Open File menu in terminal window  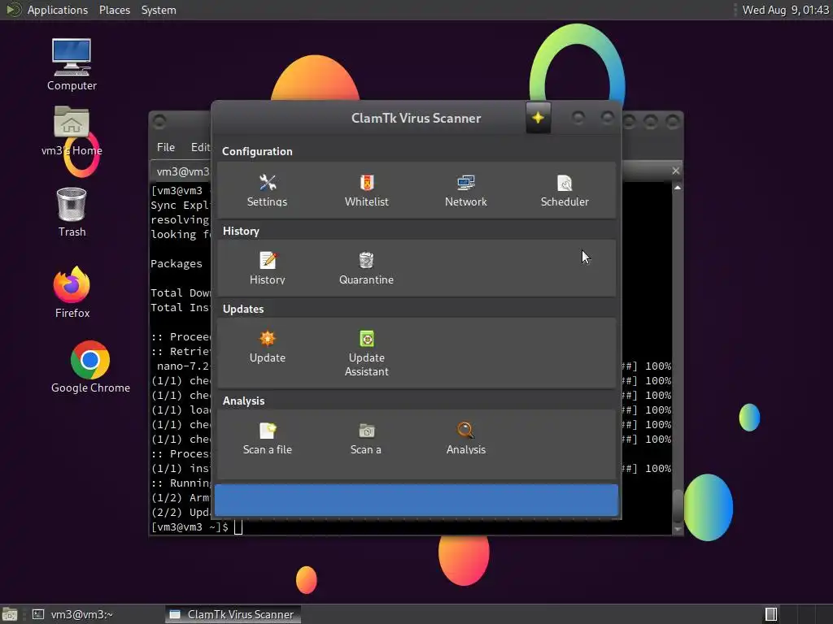click(166, 147)
